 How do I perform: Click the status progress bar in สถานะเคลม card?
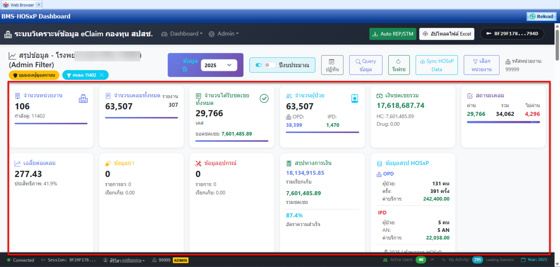503,122
